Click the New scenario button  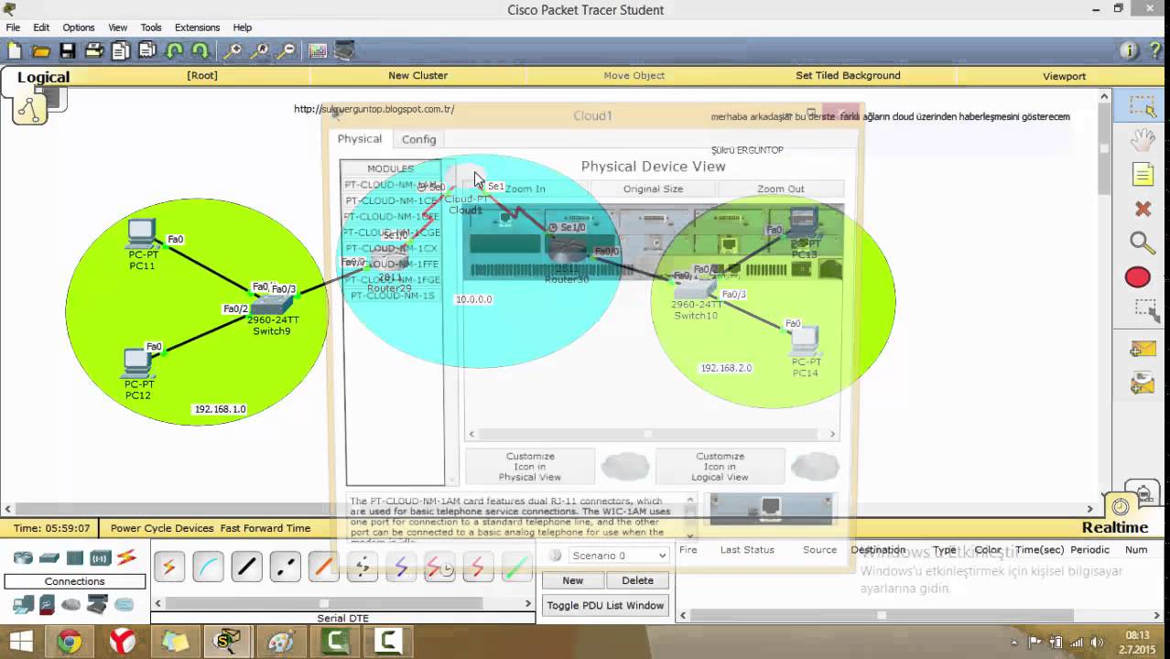pos(572,580)
